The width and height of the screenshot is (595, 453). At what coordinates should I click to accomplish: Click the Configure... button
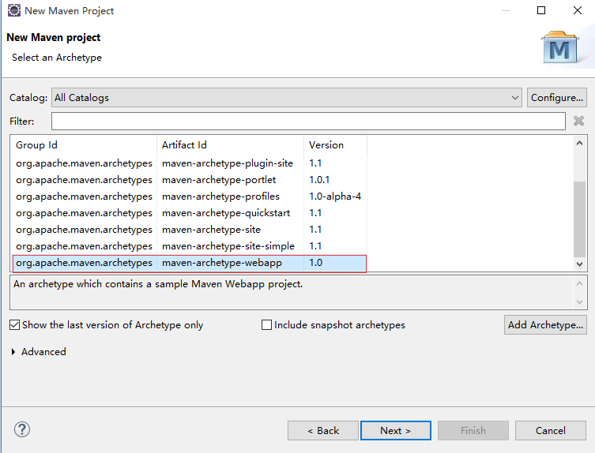556,97
